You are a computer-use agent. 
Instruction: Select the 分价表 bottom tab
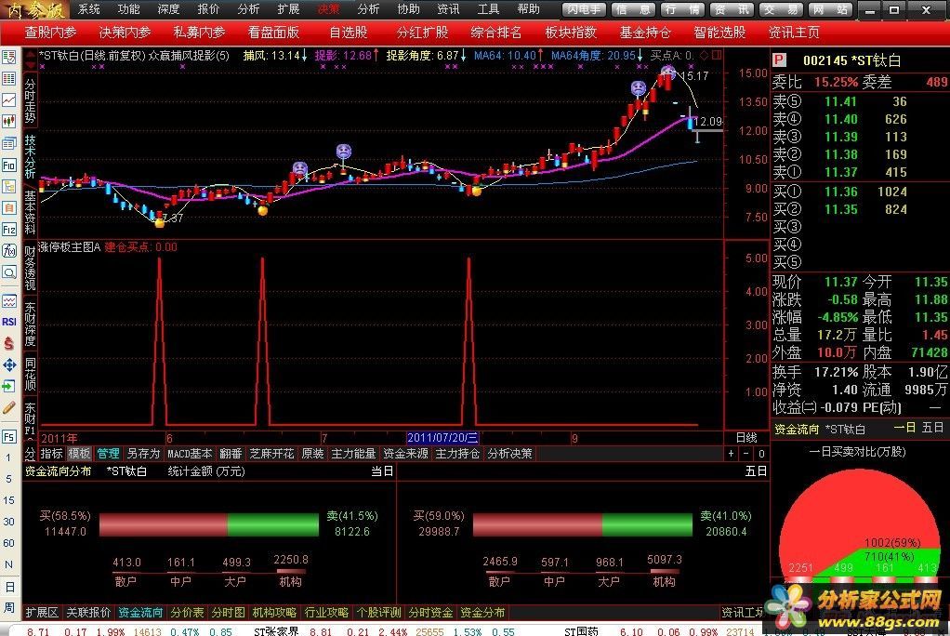click(x=187, y=613)
